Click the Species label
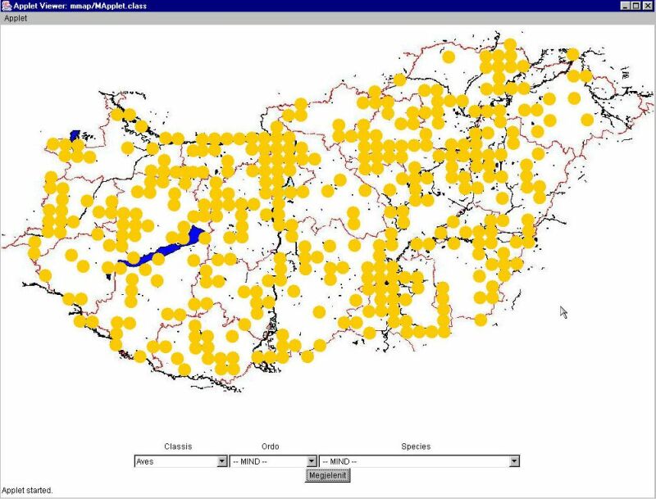The image size is (656, 499). [x=416, y=447]
